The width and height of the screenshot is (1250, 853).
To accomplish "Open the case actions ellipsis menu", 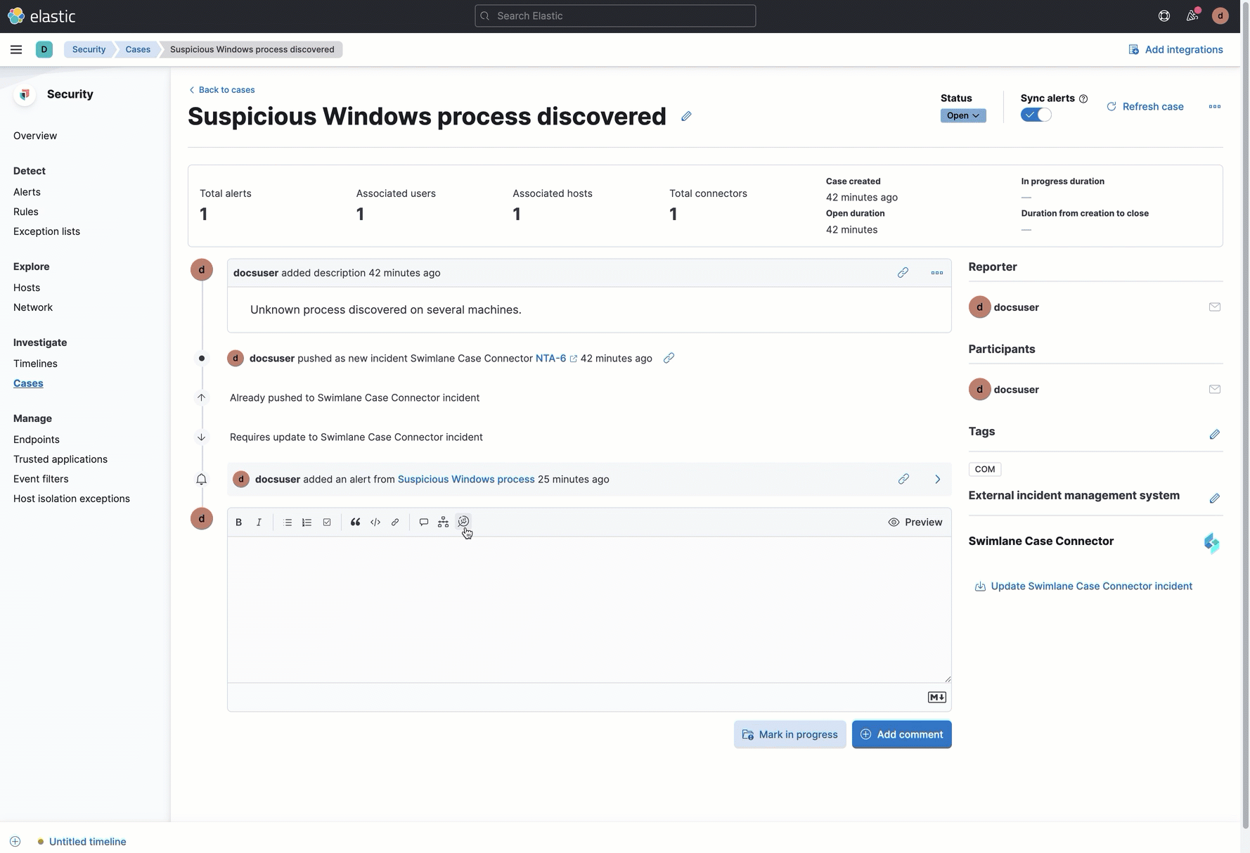I will [1214, 106].
